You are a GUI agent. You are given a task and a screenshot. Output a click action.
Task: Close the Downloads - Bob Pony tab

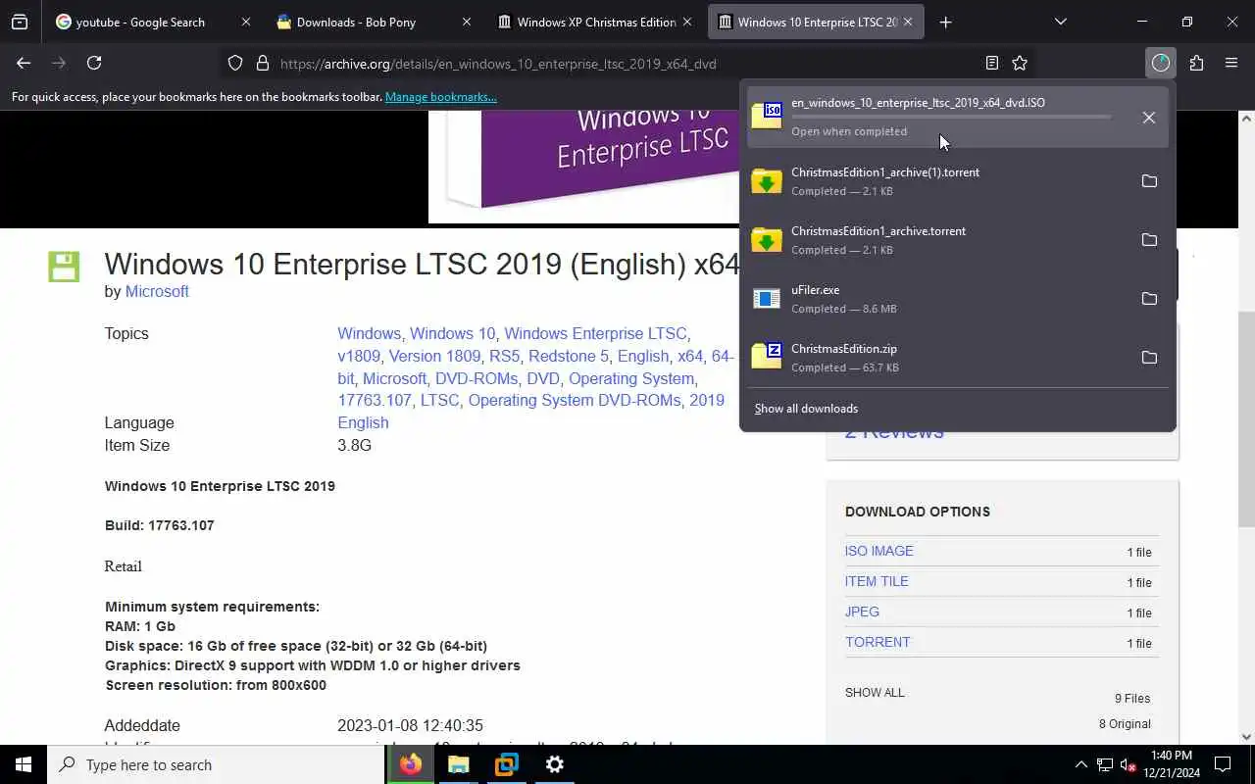click(466, 22)
